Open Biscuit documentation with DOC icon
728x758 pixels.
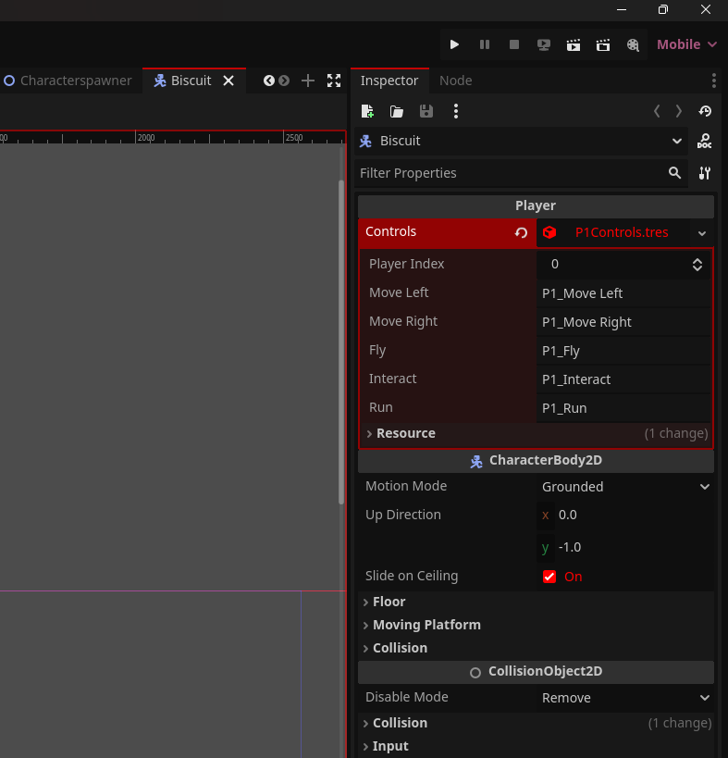click(x=705, y=142)
